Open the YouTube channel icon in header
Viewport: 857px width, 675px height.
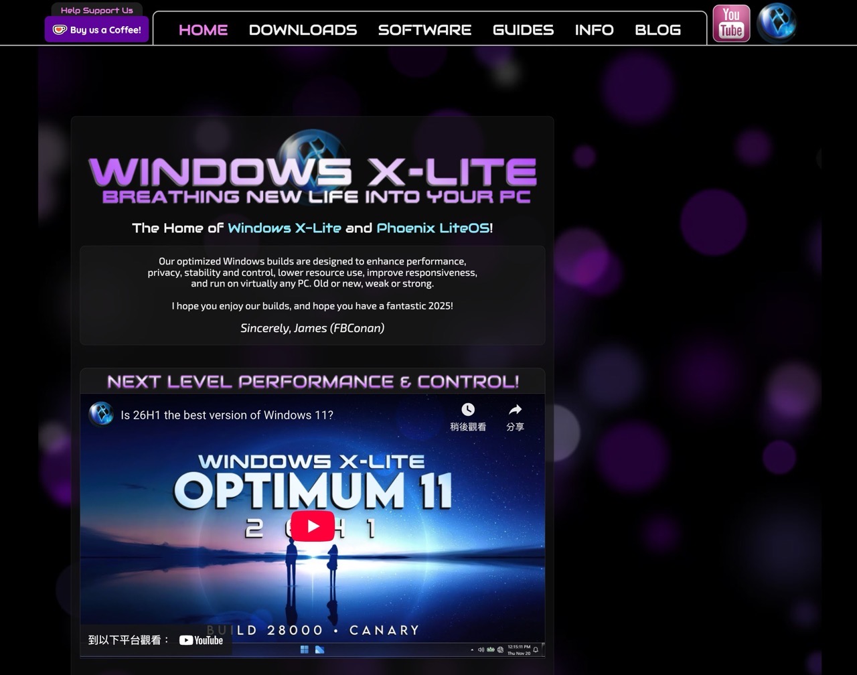[731, 23]
